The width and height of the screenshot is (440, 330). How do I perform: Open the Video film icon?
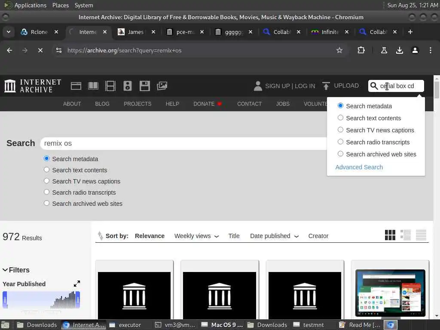click(110, 86)
